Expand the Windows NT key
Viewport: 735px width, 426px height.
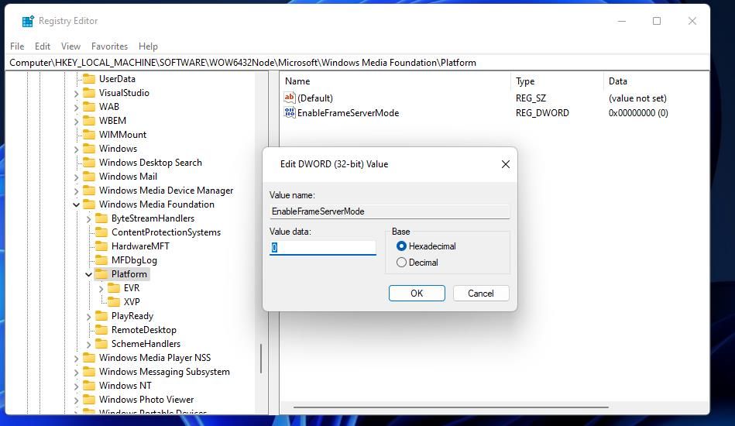coord(77,386)
